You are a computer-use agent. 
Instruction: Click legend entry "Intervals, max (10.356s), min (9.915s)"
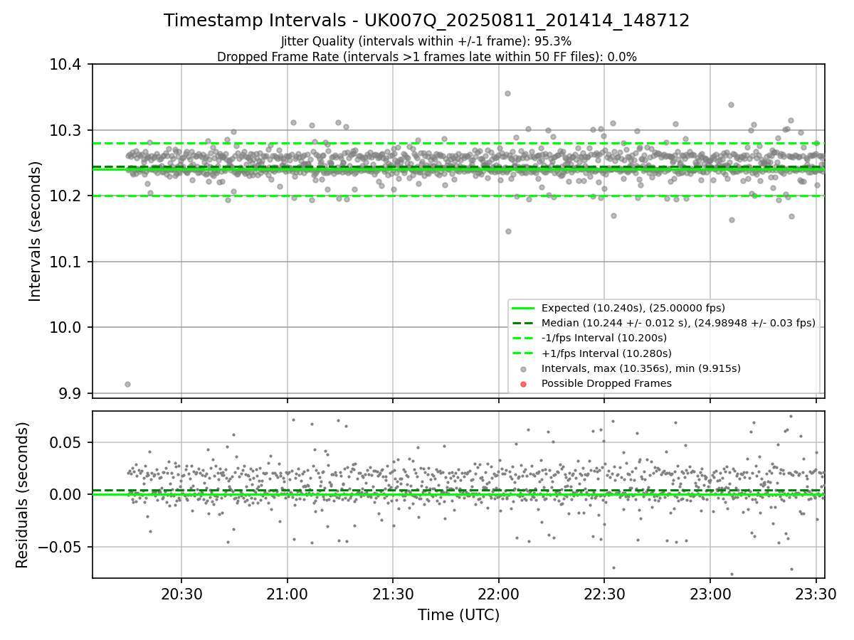[641, 368]
